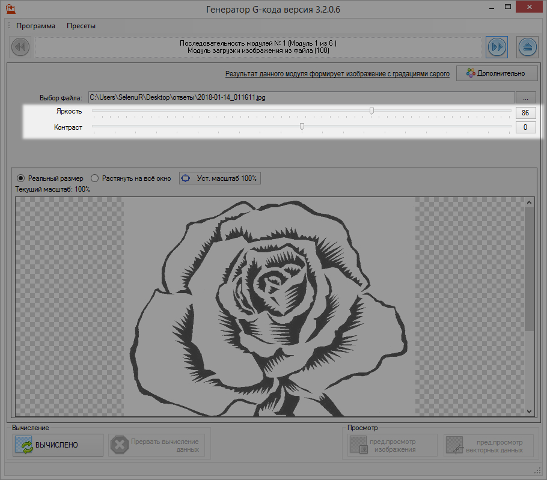Image resolution: width=547 pixels, height=480 pixels.
Task: Open пред.просмотр изображения preview
Action: click(393, 445)
